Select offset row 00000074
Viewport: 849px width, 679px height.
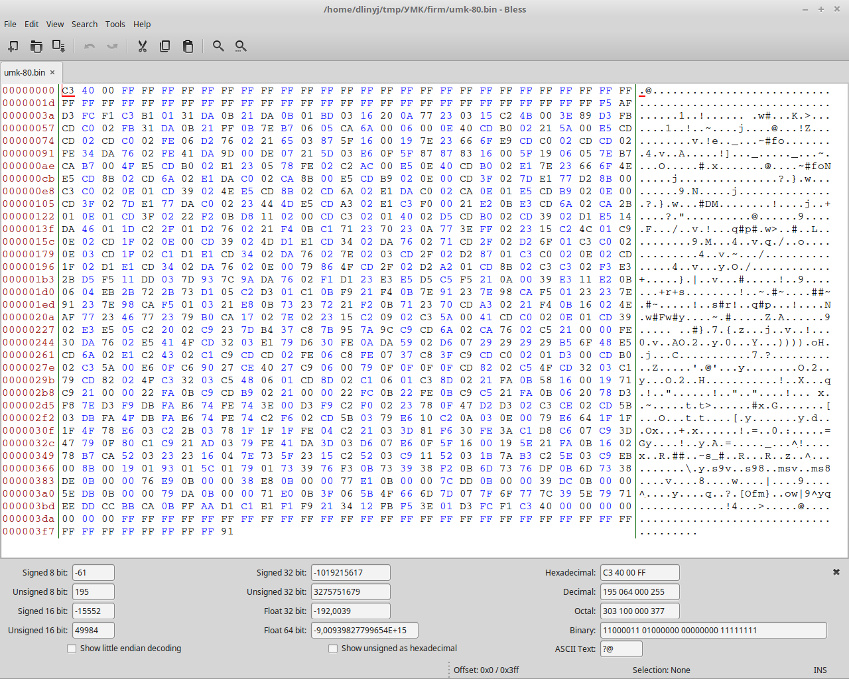(29, 141)
